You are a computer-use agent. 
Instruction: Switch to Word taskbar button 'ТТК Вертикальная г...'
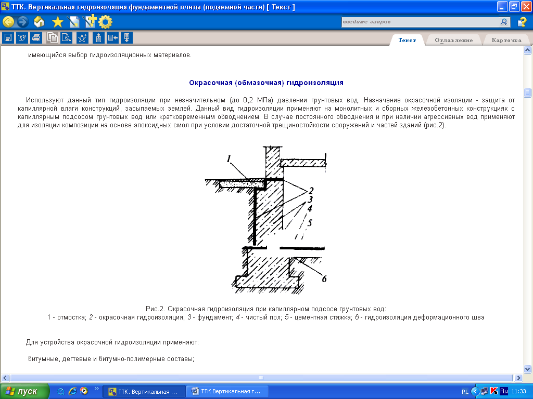227,392
